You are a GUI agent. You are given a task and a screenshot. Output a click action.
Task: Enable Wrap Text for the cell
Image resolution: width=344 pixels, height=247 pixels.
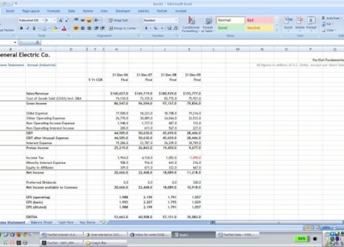(118, 21)
